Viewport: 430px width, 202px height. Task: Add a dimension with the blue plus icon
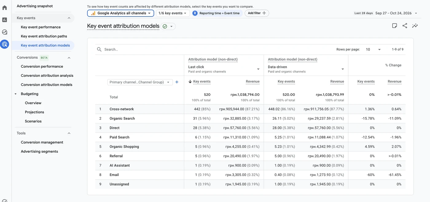177,82
